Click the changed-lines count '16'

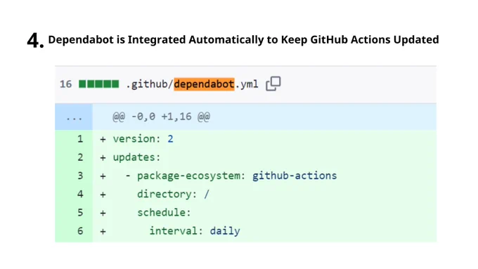pos(65,84)
